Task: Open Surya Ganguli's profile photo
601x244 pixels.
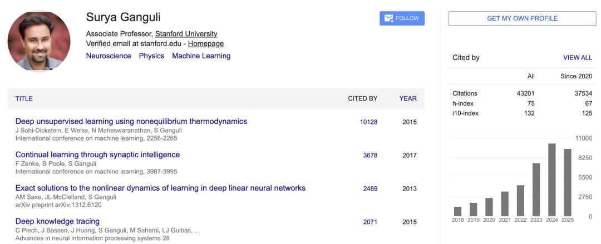Action: coord(39,41)
